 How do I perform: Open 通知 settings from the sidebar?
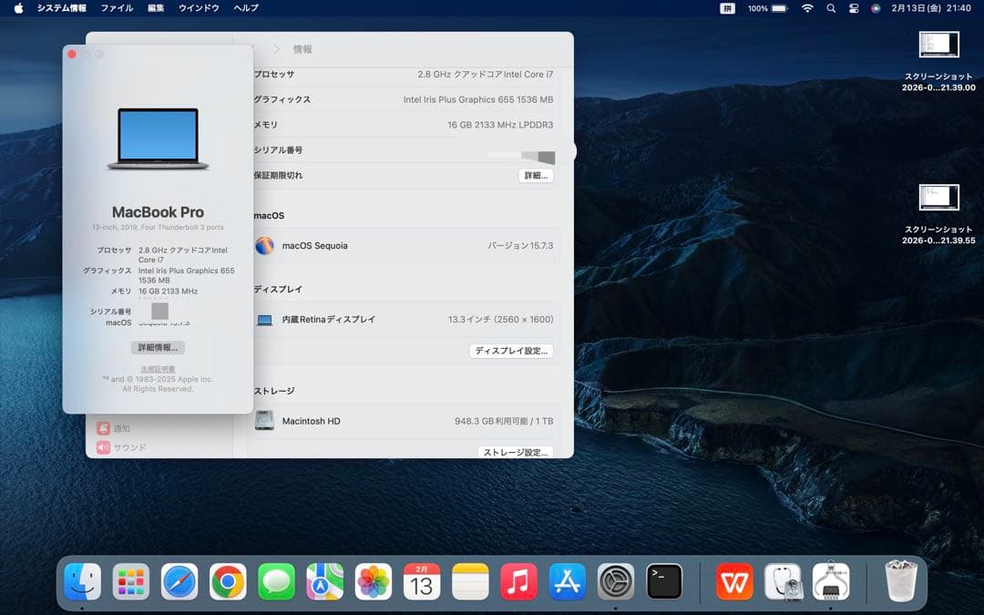(x=124, y=427)
